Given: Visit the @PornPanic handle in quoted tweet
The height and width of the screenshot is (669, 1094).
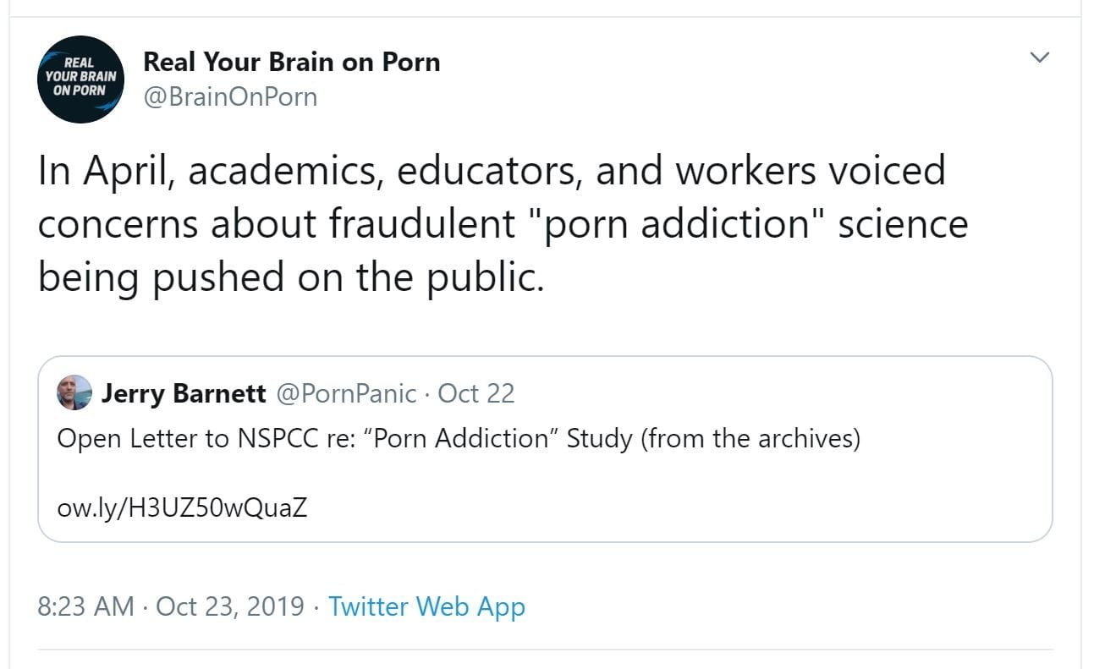Looking at the screenshot, I should (x=347, y=393).
